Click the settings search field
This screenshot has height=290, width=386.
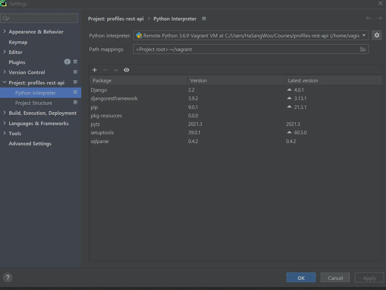tap(39, 18)
